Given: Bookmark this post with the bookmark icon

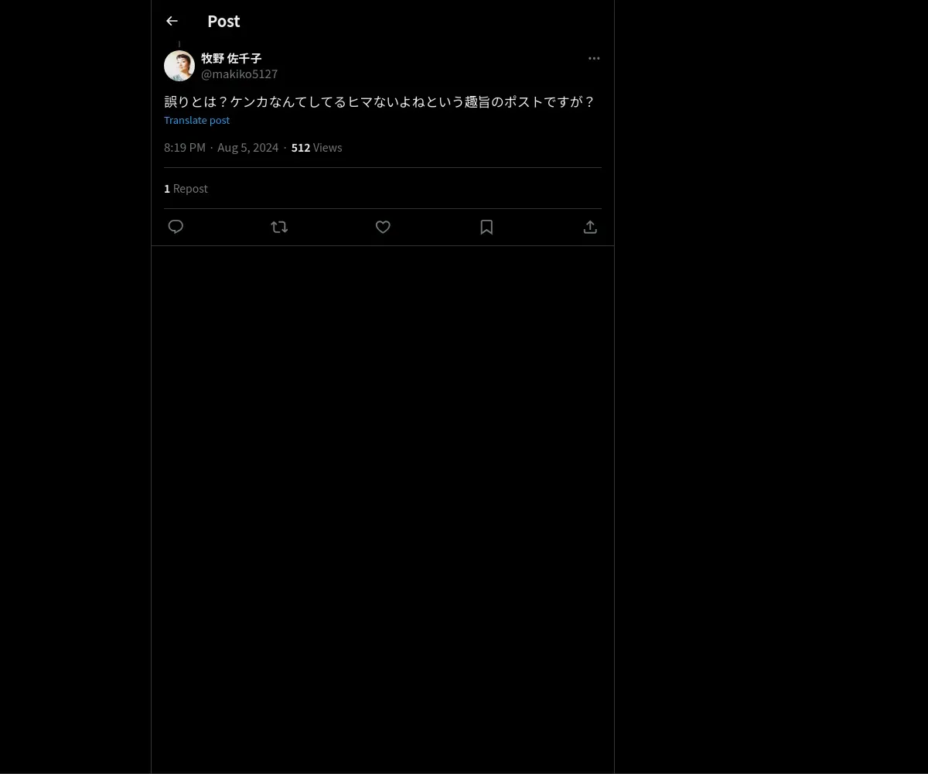Looking at the screenshot, I should point(486,227).
